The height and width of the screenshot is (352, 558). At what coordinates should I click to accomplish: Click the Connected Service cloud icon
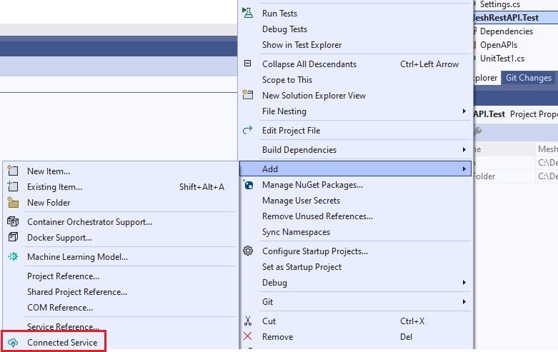[x=13, y=343]
